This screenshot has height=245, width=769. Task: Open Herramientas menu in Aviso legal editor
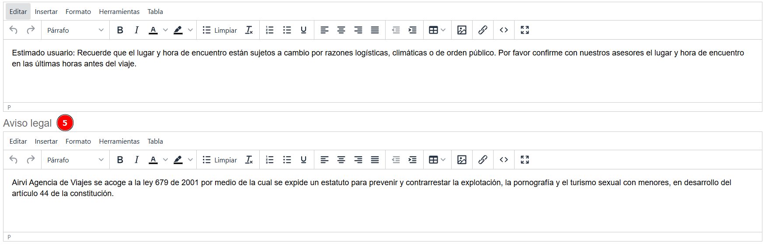(x=119, y=141)
